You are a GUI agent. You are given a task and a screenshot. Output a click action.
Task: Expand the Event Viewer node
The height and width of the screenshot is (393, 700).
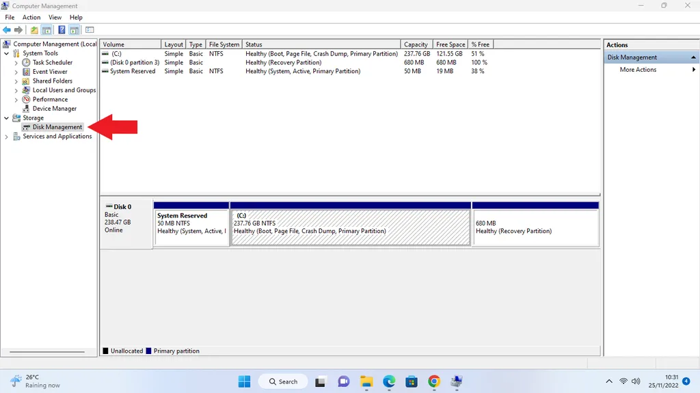point(16,72)
